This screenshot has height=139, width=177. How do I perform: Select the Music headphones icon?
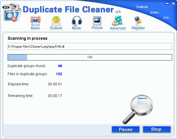coord(77,21)
